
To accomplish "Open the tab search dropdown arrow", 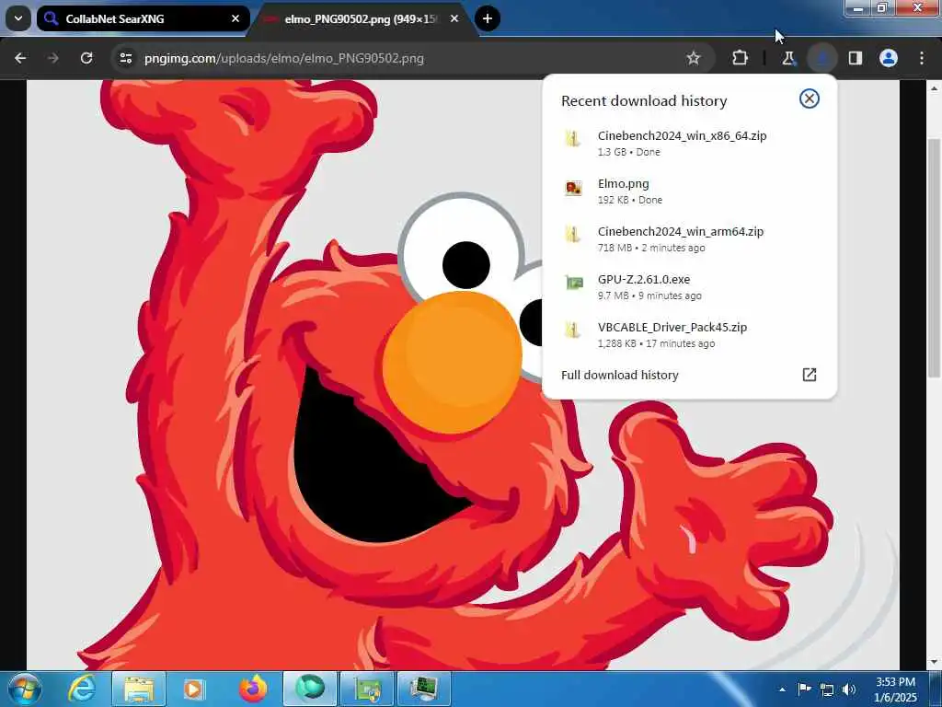I will (x=18, y=18).
